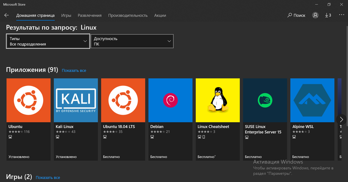Click the Kali Linux title text
Image resolution: width=348 pixels, height=182 pixels.
[65, 127]
